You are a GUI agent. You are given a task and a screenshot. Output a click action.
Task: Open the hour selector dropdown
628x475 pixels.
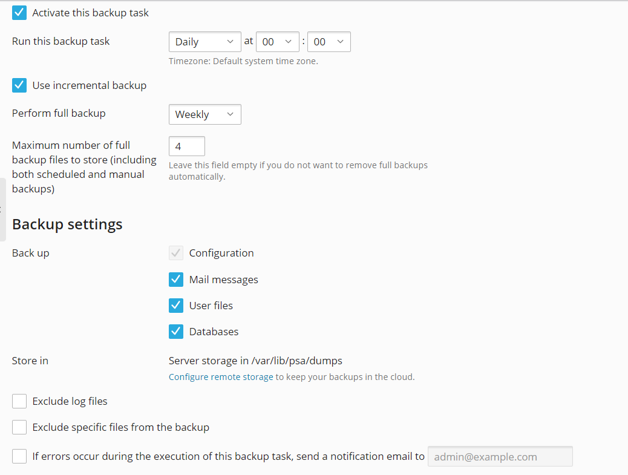tap(278, 41)
